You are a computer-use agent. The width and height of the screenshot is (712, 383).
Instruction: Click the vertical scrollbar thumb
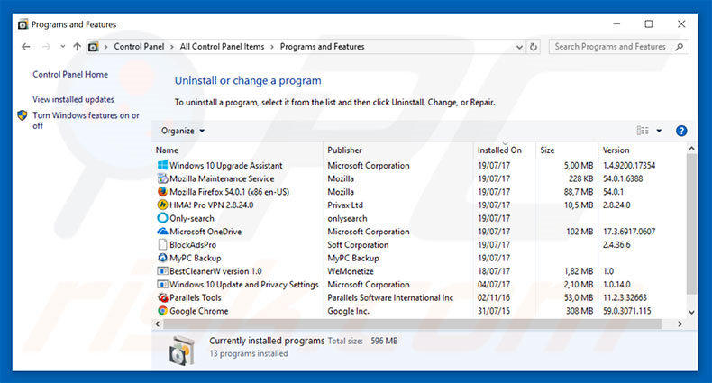(691, 223)
